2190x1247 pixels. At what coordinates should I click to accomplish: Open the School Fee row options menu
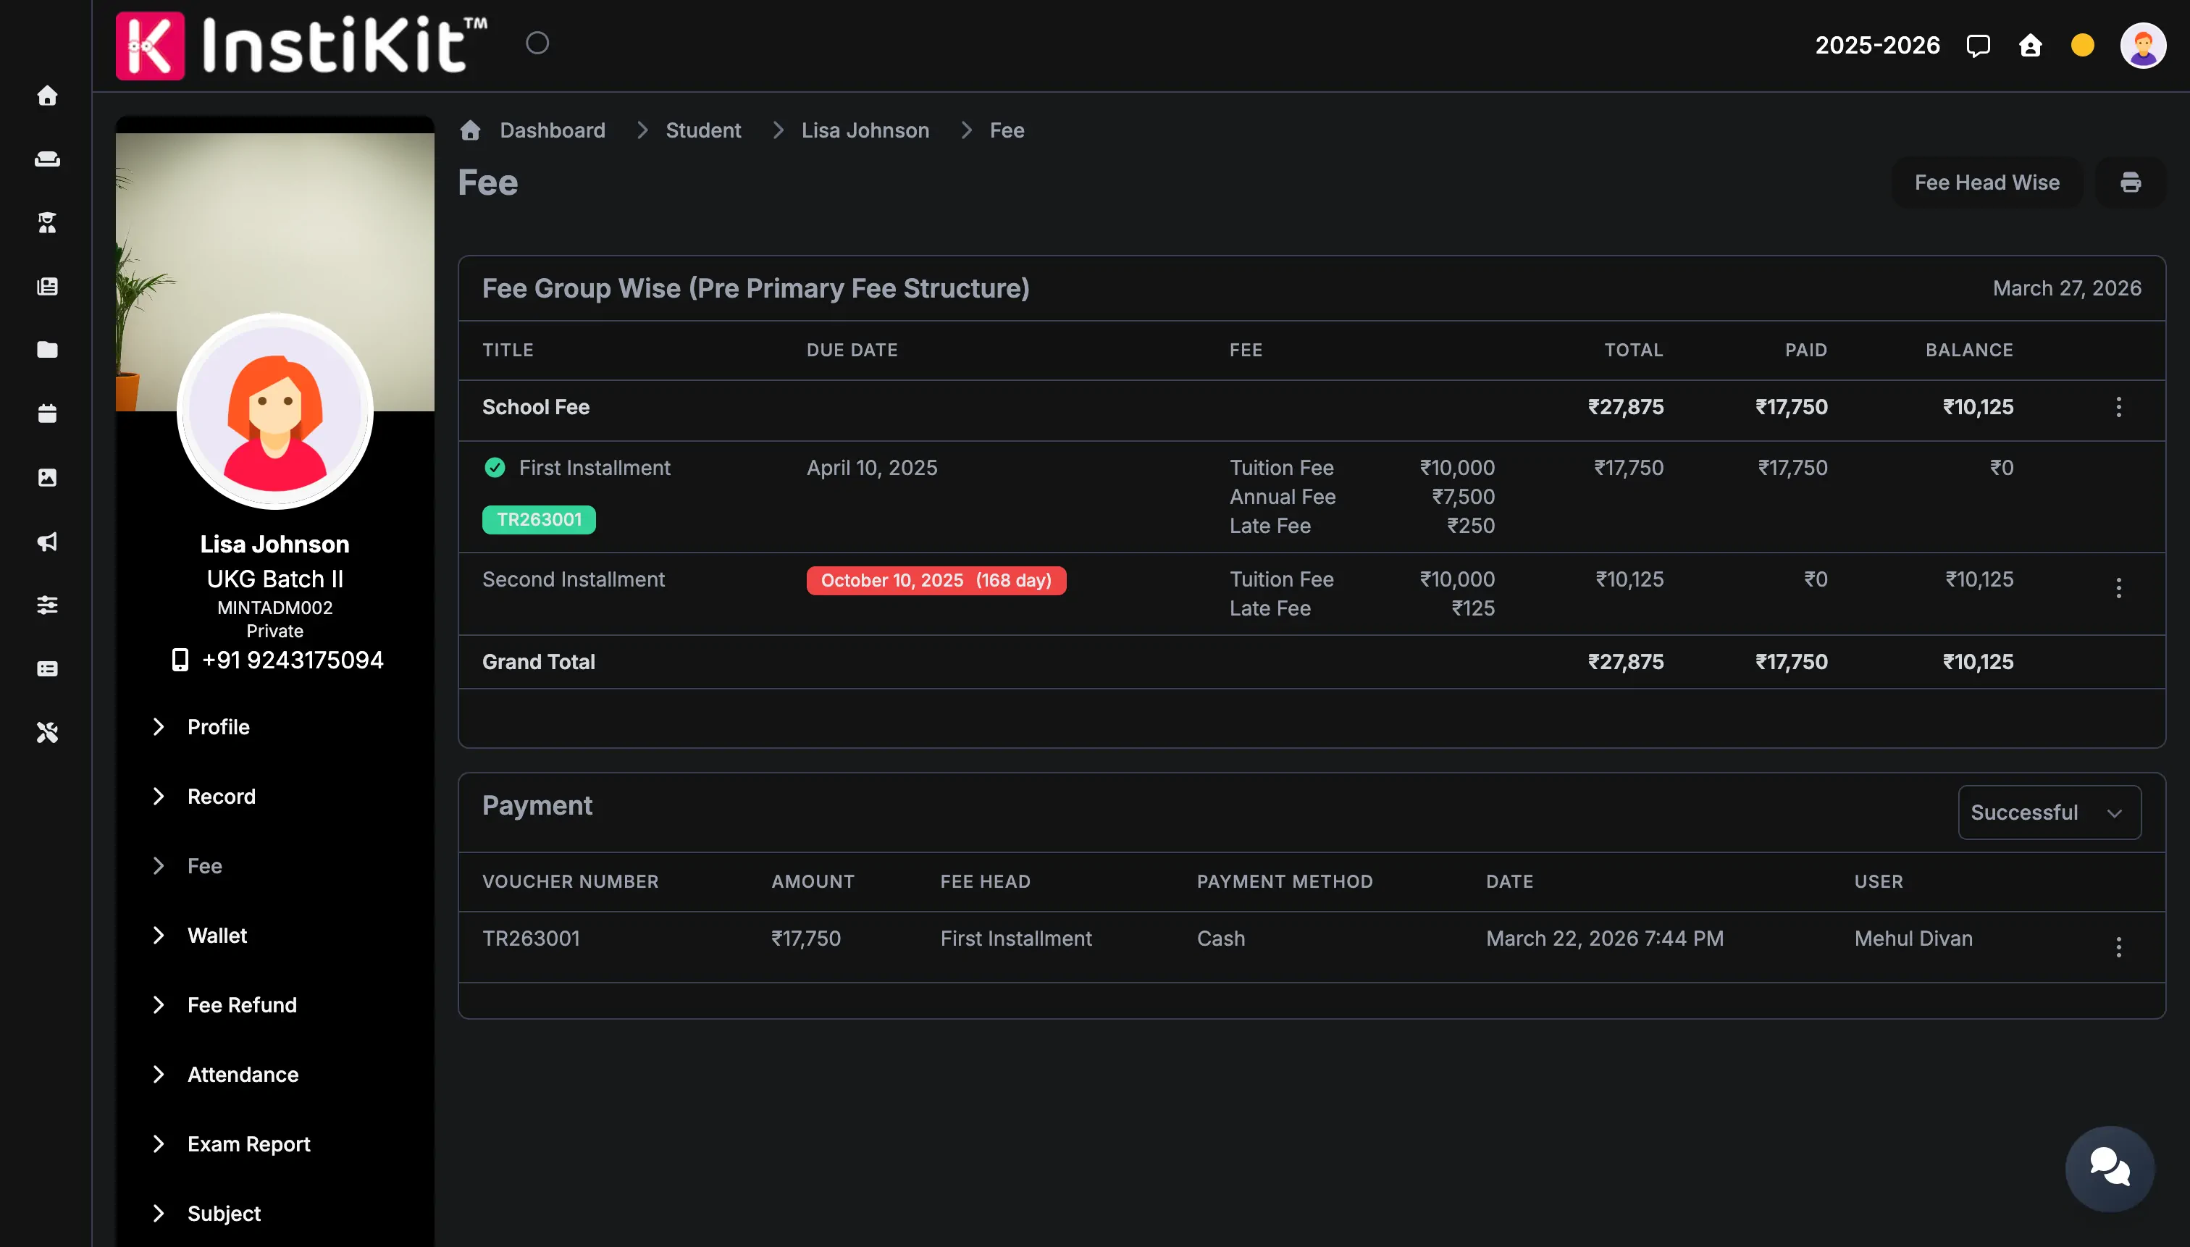[x=2119, y=408]
